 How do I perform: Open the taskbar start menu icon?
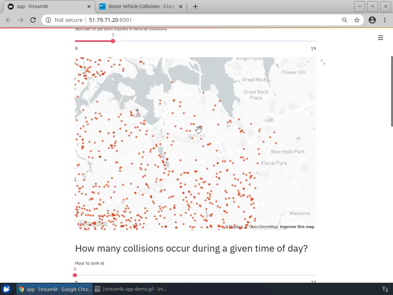(7, 289)
